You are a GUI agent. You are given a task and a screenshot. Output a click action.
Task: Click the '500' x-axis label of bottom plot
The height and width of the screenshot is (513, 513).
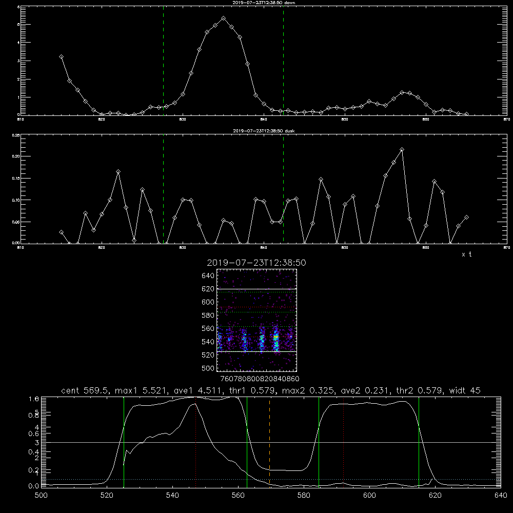(41, 496)
